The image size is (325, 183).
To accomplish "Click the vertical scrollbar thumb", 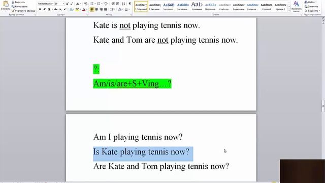I will point(323,106).
